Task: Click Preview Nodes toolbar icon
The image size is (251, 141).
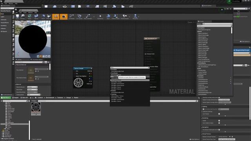Action: (x=125, y=16)
